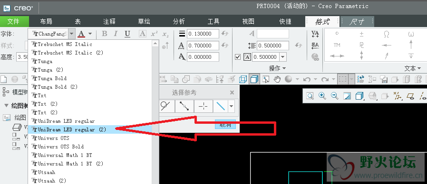Insert the plus-minus symbol

click(x=361, y=34)
